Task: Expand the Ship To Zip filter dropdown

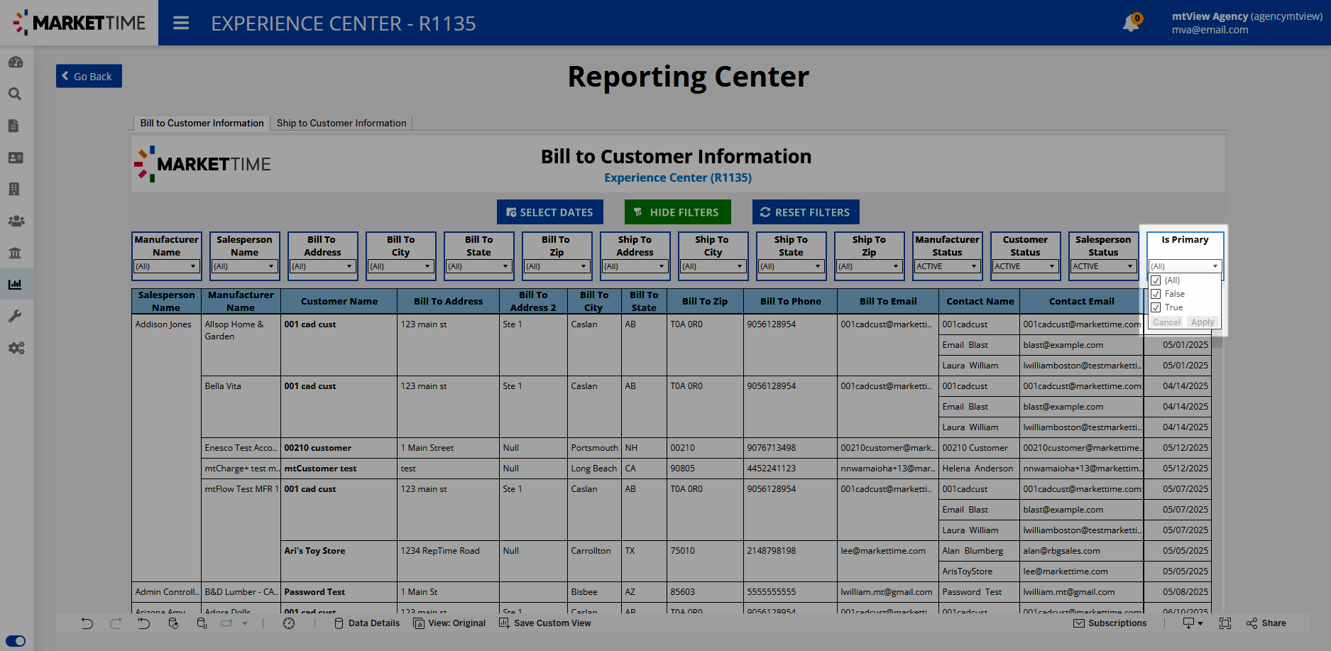Action: 869,267
